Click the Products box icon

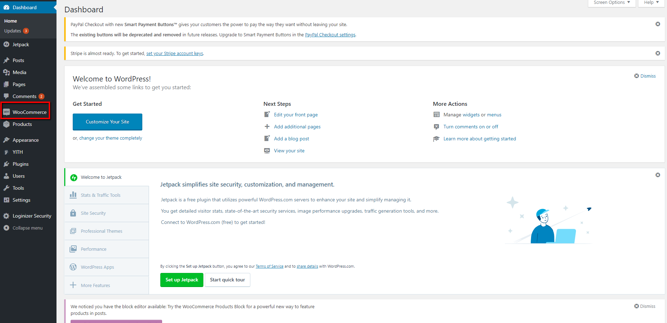(6, 124)
